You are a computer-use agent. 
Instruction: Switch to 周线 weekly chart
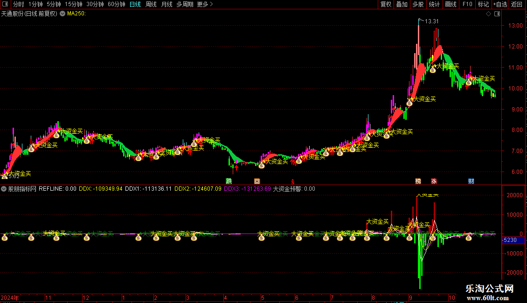click(151, 4)
